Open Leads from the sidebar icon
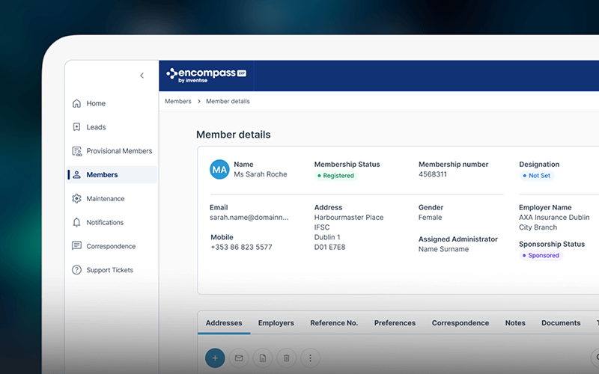The width and height of the screenshot is (599, 374). pos(76,127)
